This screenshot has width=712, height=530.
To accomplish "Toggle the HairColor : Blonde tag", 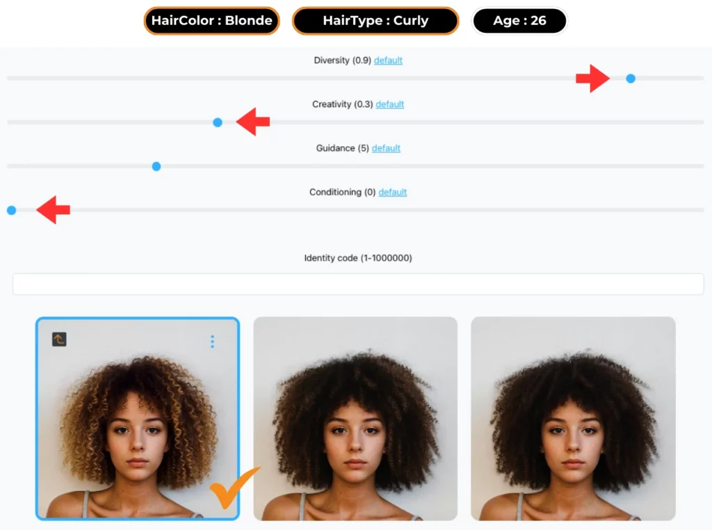I will point(211,21).
